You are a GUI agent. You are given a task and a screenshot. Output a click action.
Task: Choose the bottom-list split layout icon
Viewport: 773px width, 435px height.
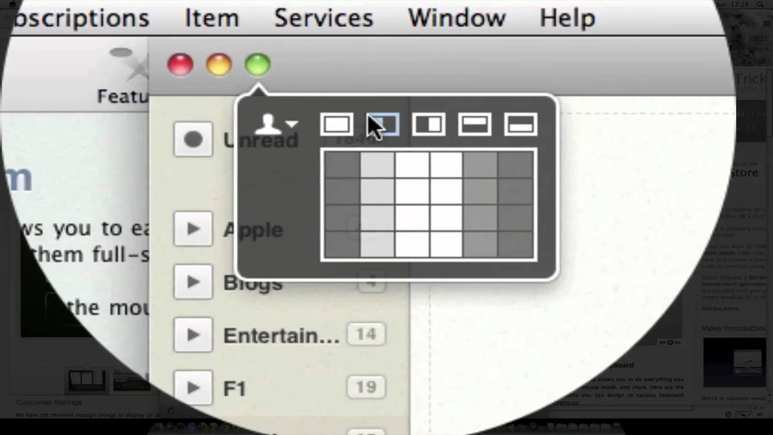[520, 124]
